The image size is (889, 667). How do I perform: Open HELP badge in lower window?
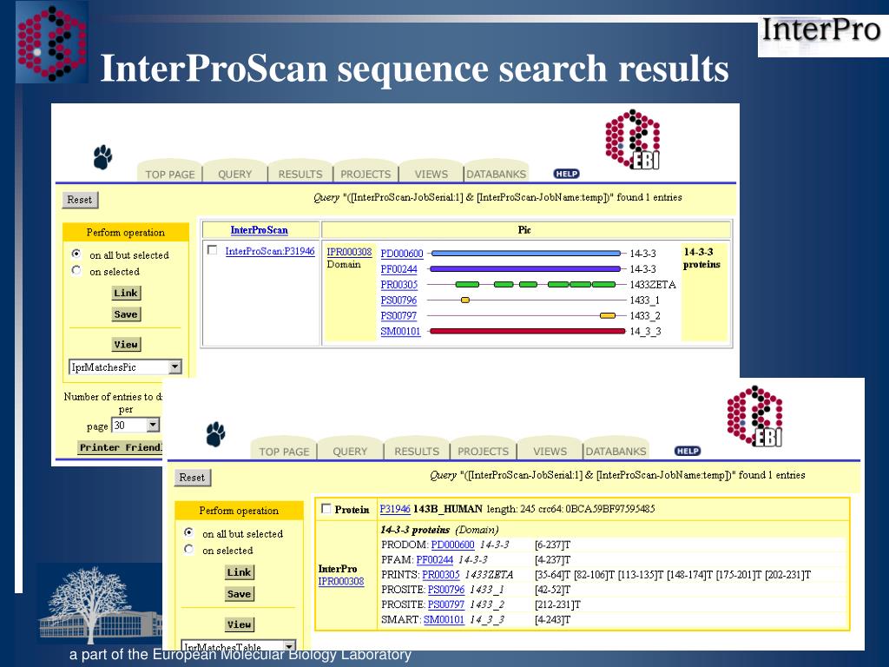point(688,451)
